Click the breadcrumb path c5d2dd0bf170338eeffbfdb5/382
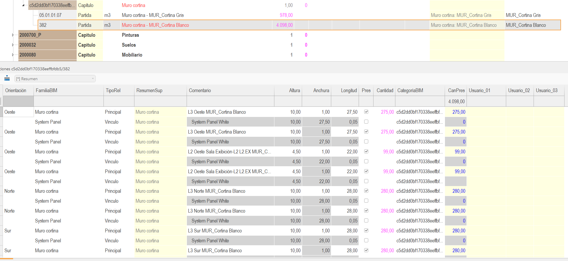Screen dimensions: 568x261 tap(41, 69)
